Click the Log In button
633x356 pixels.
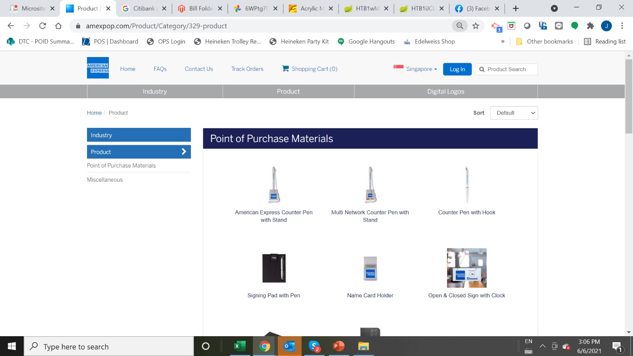[x=457, y=69]
